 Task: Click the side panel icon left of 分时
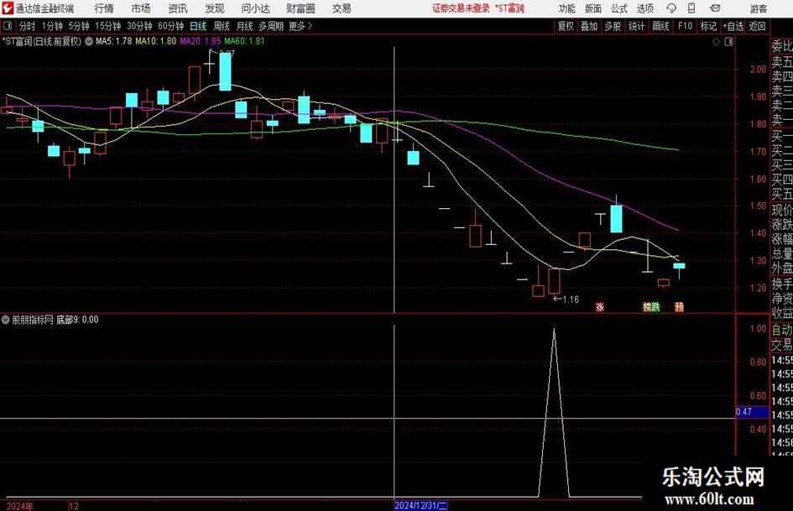[8, 26]
